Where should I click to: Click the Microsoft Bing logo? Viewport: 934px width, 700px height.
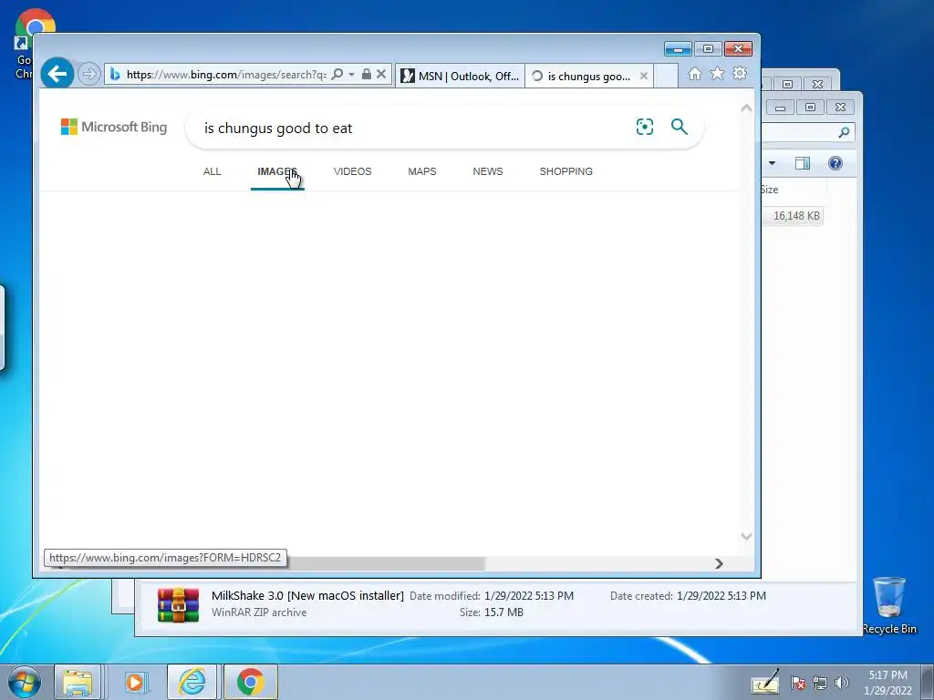114,127
